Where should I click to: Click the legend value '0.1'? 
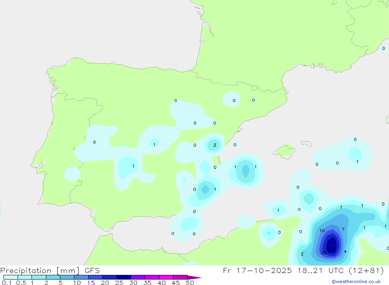[7, 283]
